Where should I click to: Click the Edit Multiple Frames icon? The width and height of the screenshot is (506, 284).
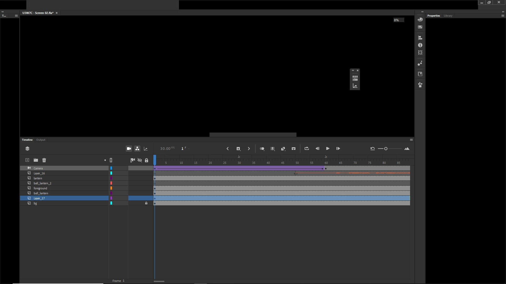click(273, 149)
